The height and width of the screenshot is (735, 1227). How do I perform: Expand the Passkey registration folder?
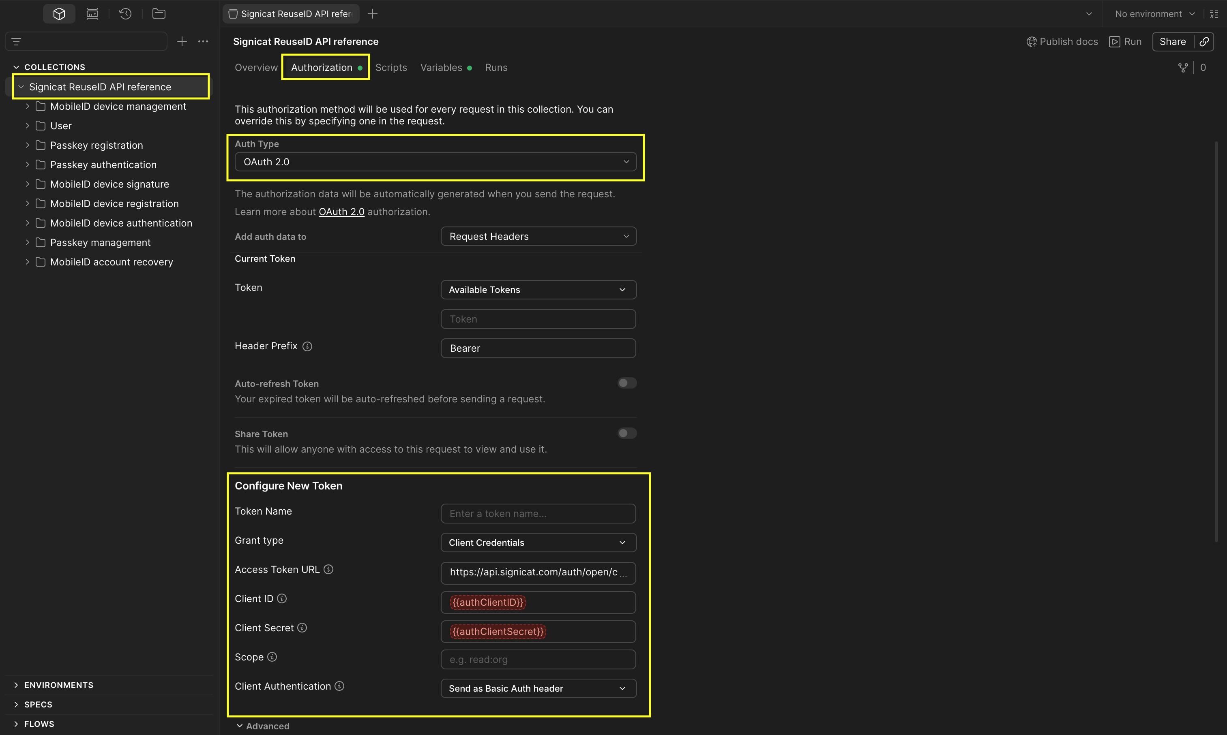point(27,145)
